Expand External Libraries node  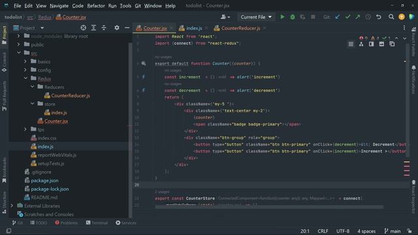coord(12,206)
